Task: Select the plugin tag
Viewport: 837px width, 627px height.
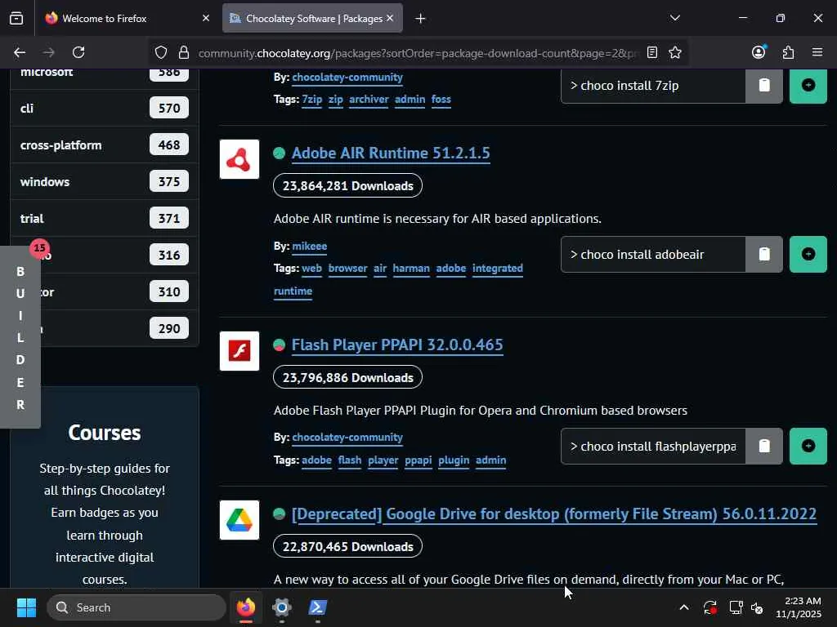Action: (x=454, y=460)
